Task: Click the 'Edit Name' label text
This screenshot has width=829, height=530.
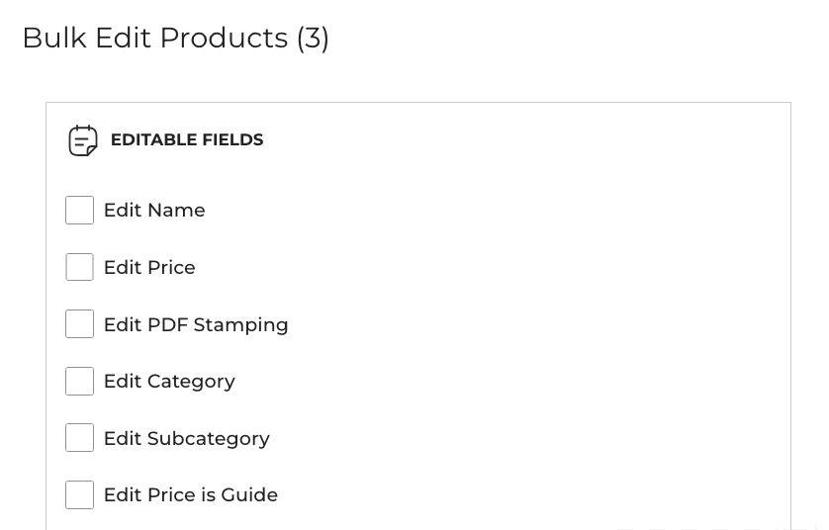Action: (x=154, y=211)
